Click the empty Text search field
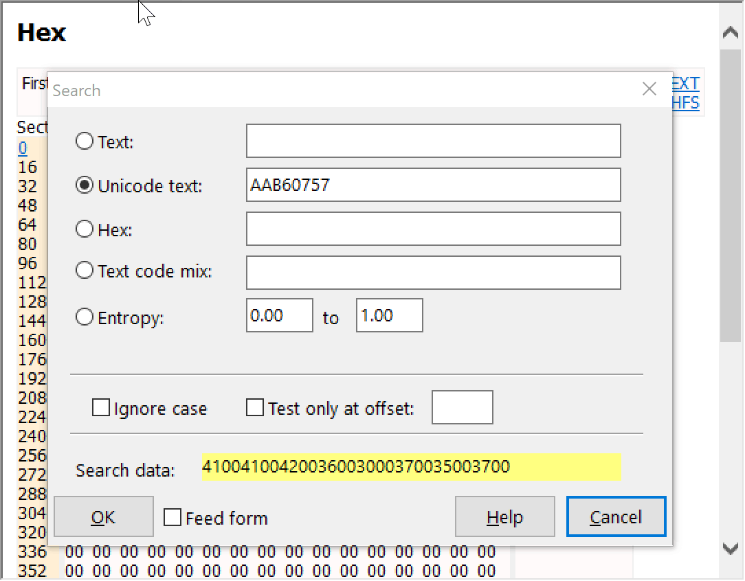Viewport: 745px width, 581px height. pyautogui.click(x=433, y=141)
